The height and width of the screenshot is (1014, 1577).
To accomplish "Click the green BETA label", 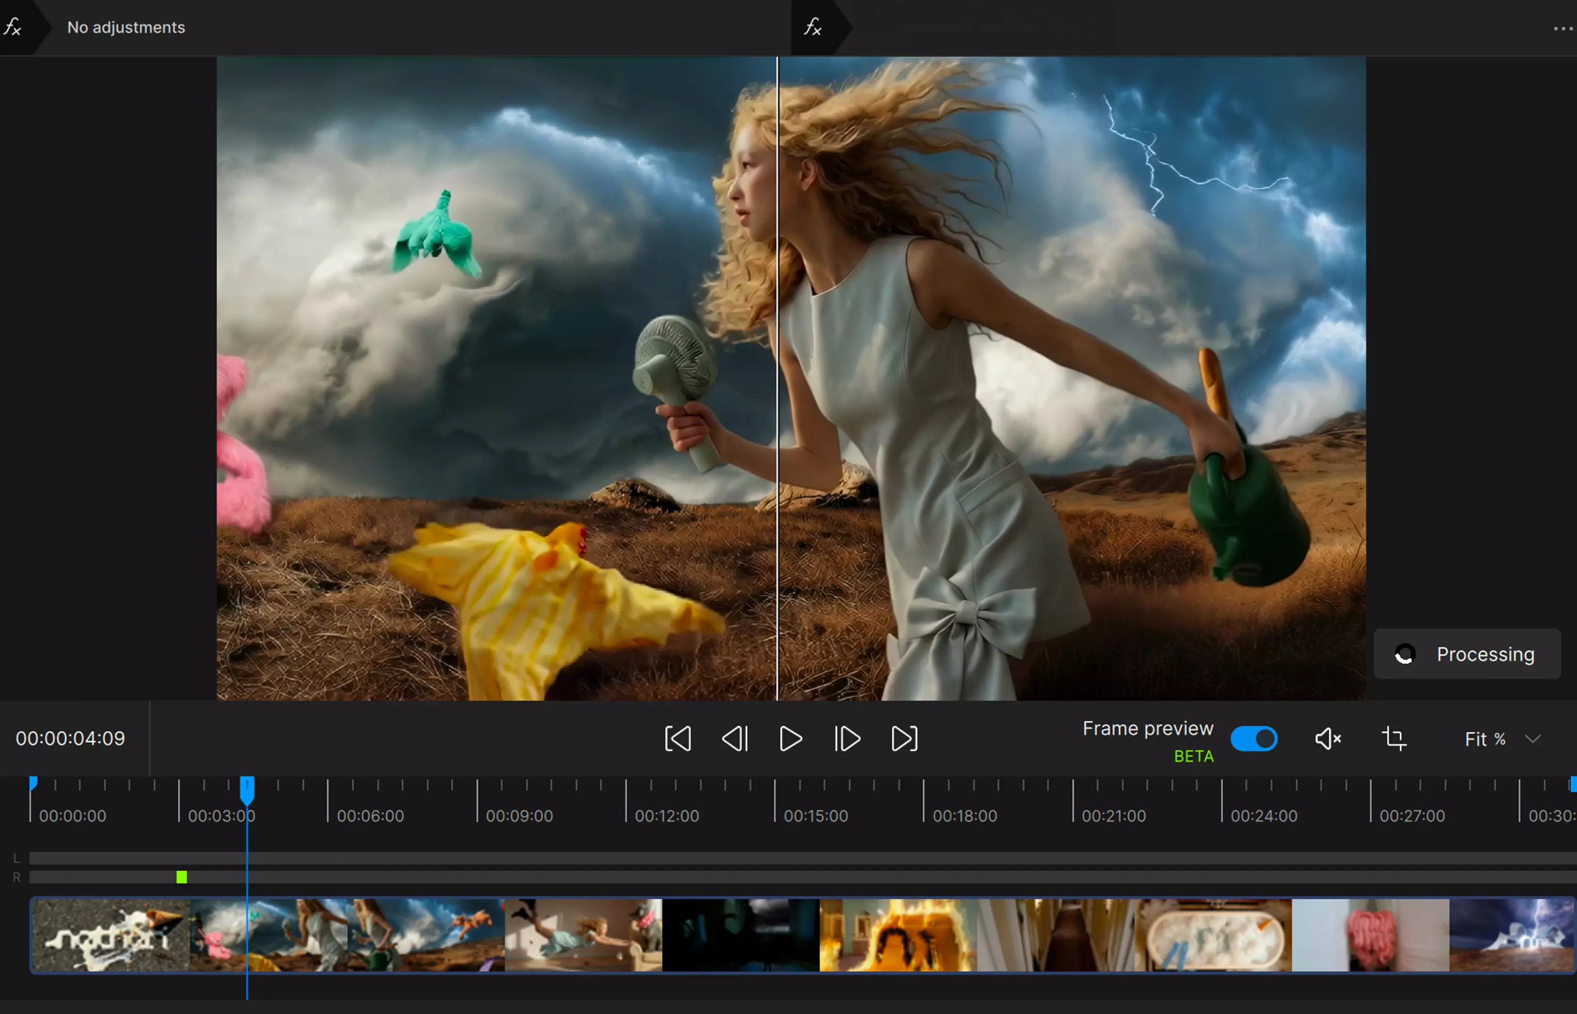I will pos(1194,757).
